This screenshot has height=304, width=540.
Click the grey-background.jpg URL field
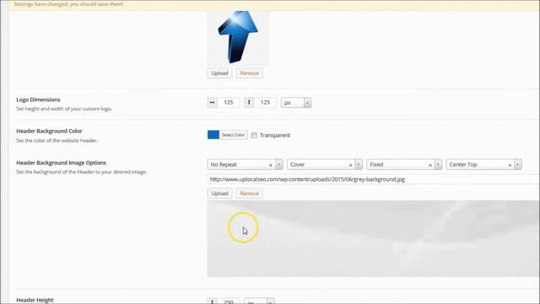tap(374, 179)
